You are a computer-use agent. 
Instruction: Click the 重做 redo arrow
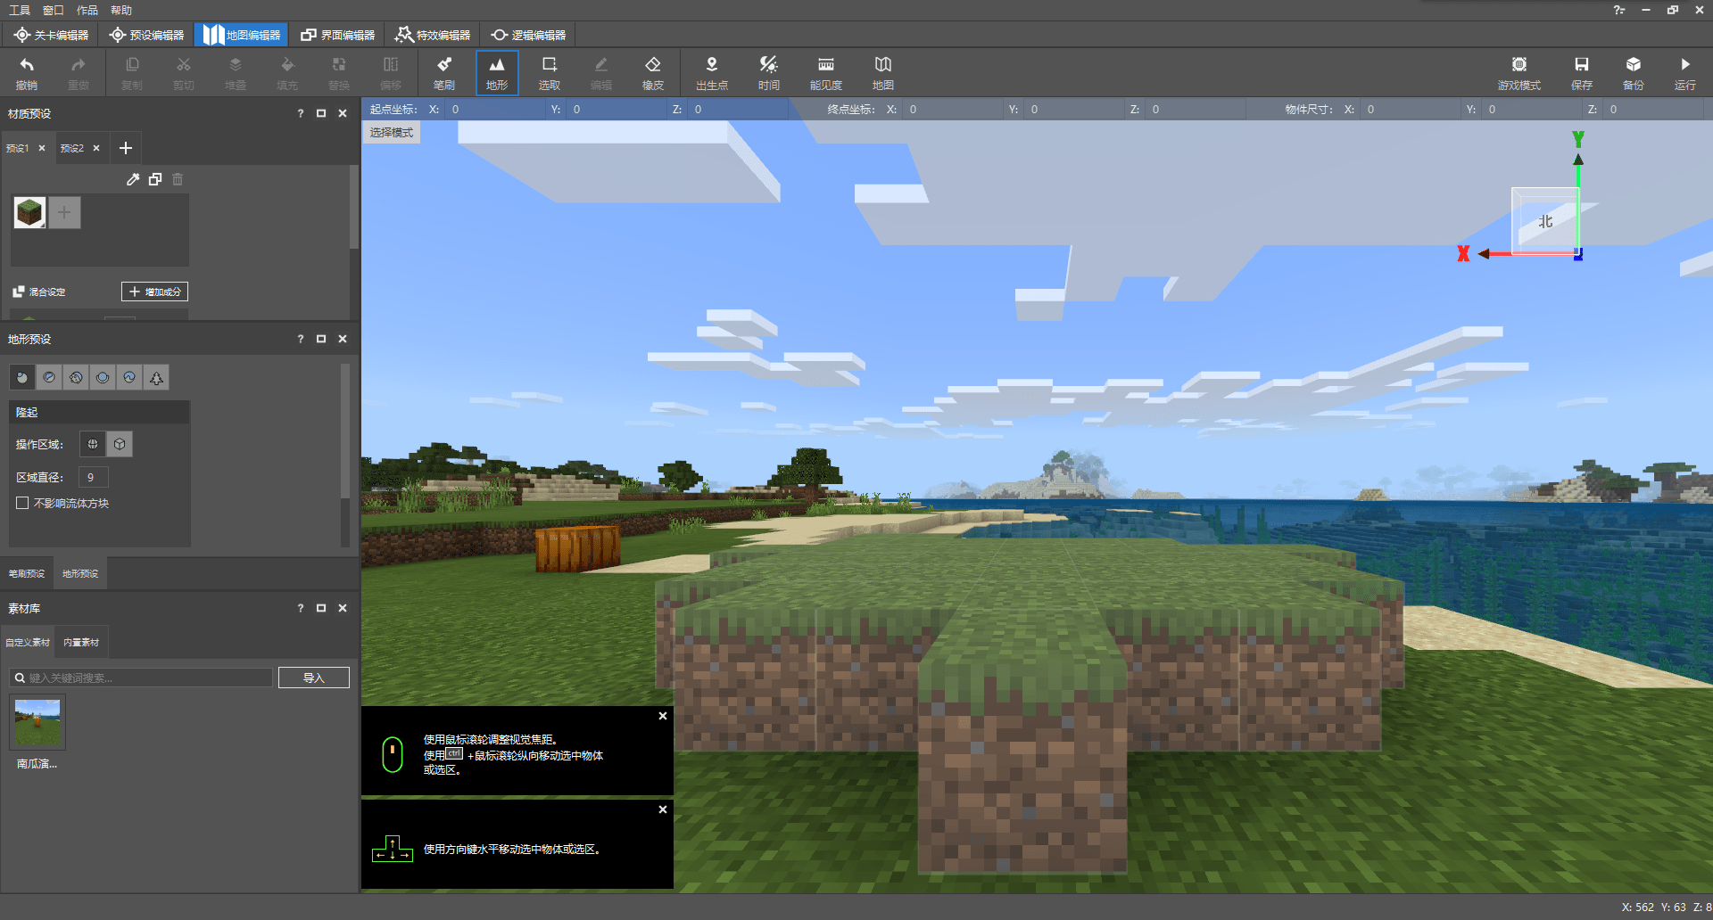click(79, 72)
